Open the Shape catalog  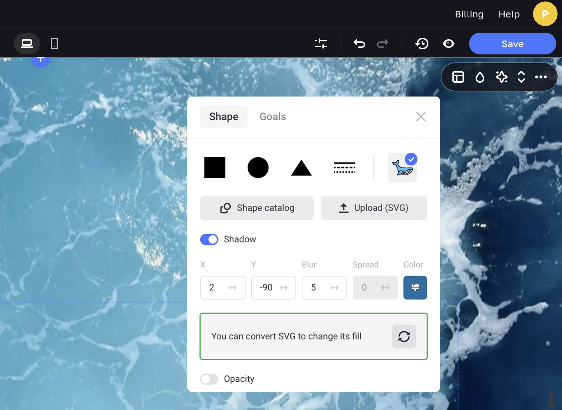click(x=257, y=208)
